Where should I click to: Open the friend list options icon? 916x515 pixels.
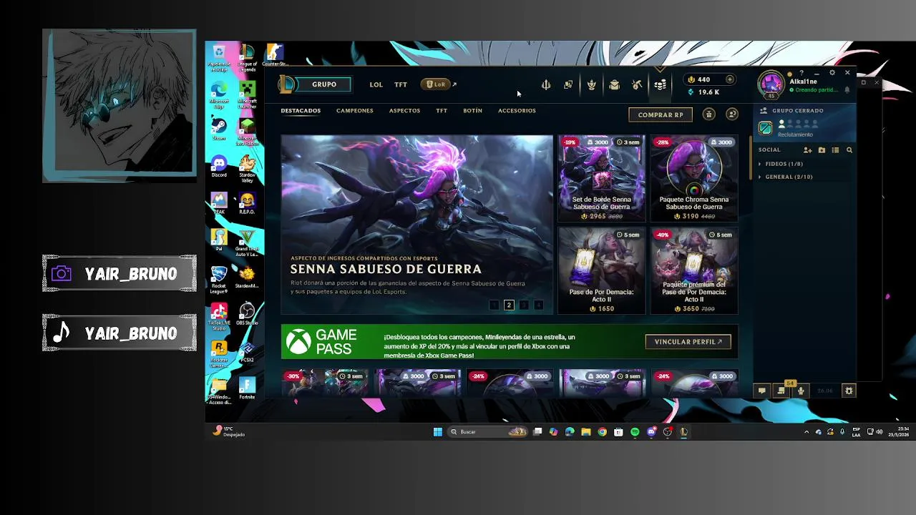coord(835,150)
